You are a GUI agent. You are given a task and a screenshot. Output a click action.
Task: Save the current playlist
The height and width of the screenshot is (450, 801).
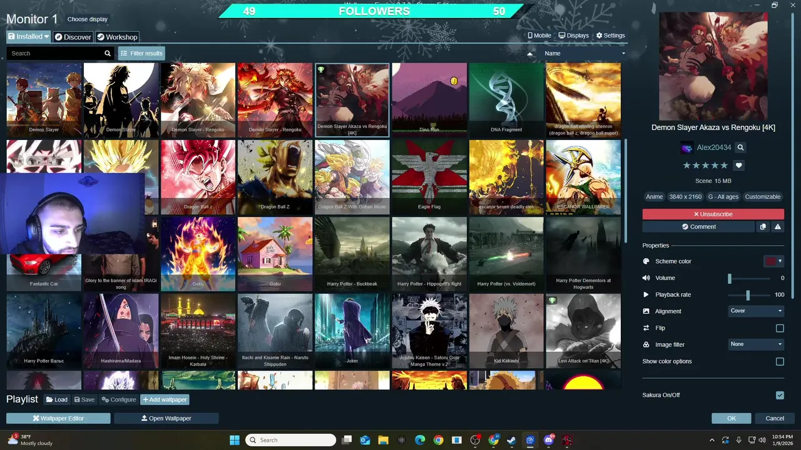tap(84, 400)
